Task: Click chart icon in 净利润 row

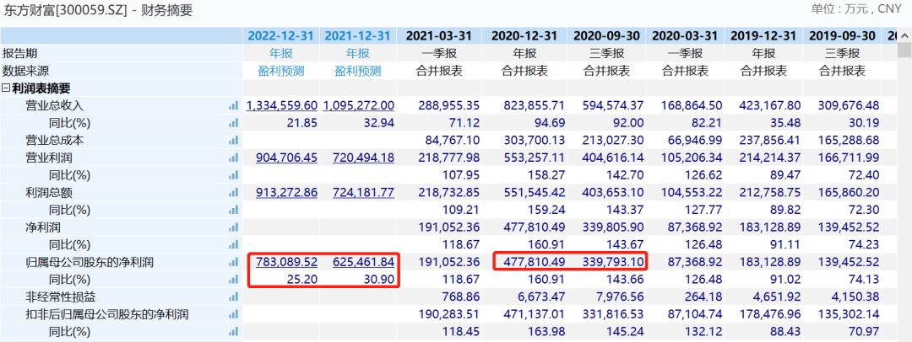Action: coord(233,227)
